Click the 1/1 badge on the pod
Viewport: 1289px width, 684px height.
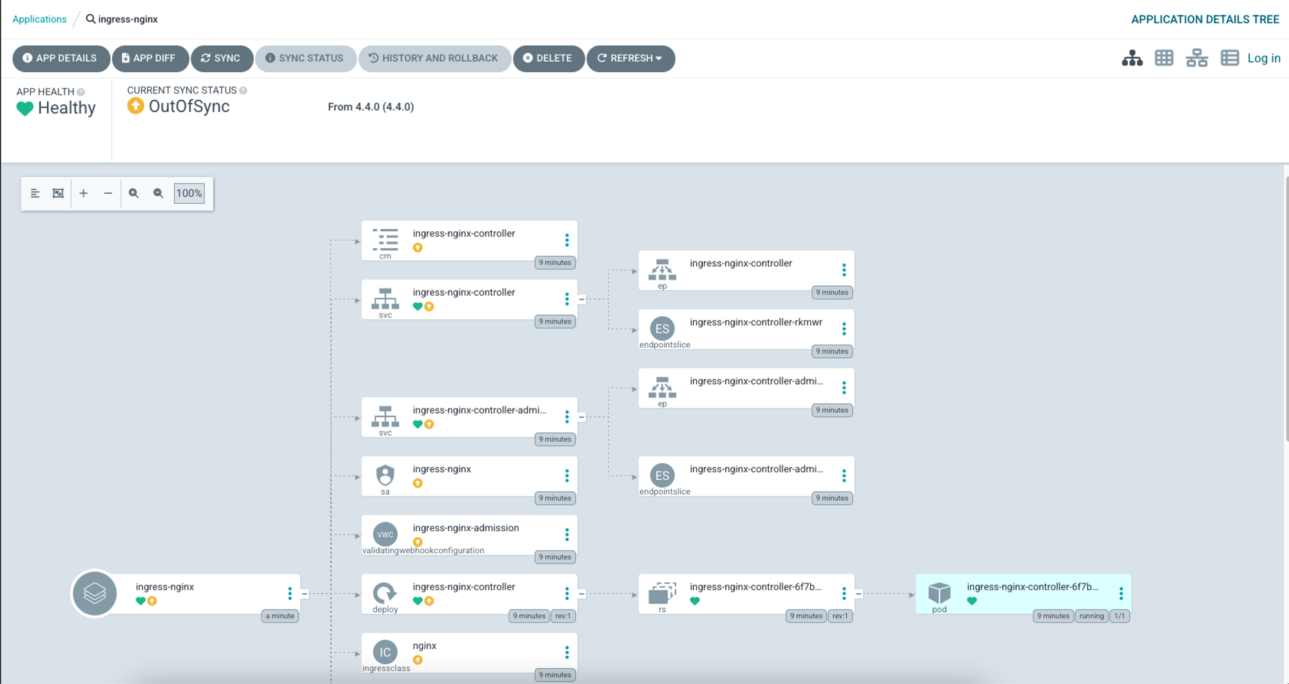1119,616
